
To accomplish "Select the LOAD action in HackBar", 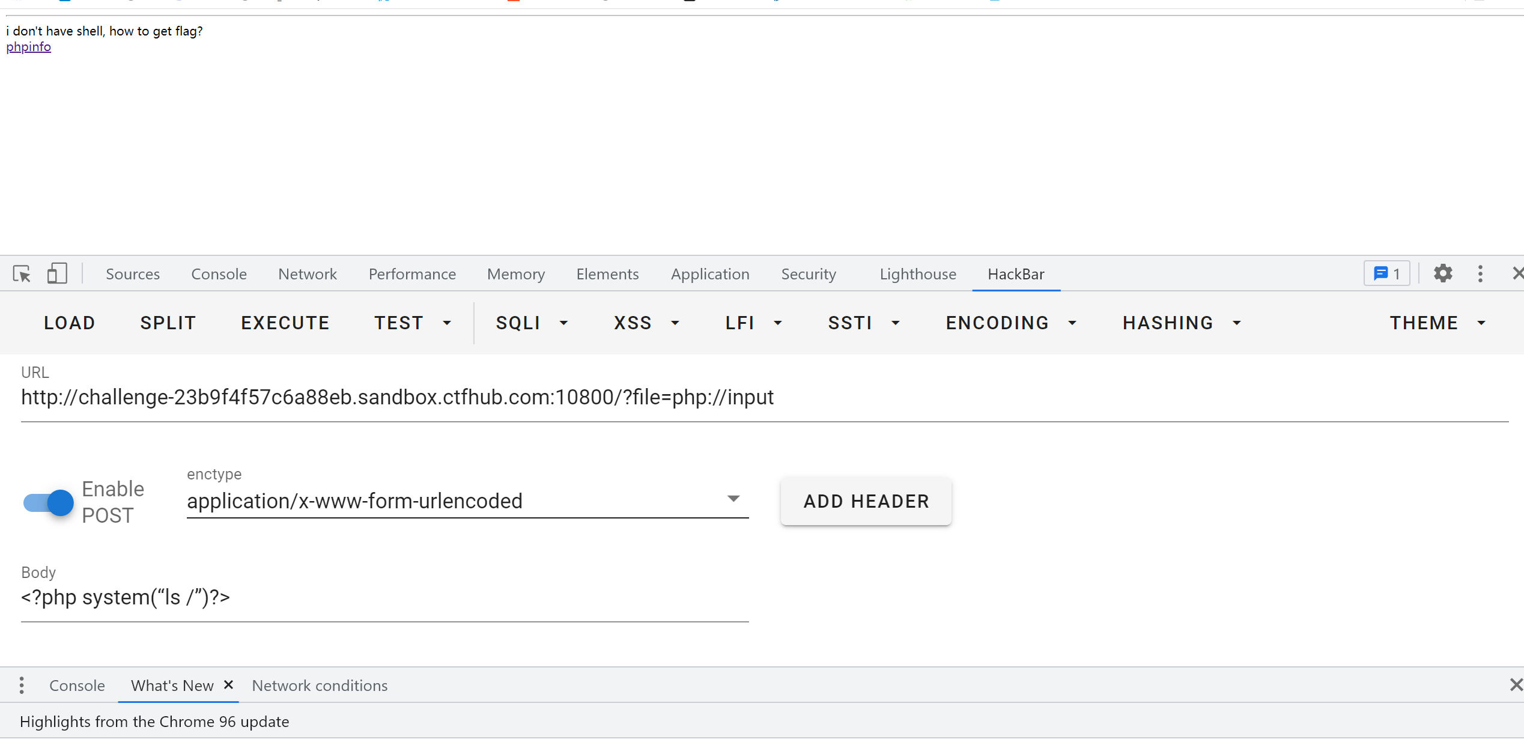I will 70,323.
